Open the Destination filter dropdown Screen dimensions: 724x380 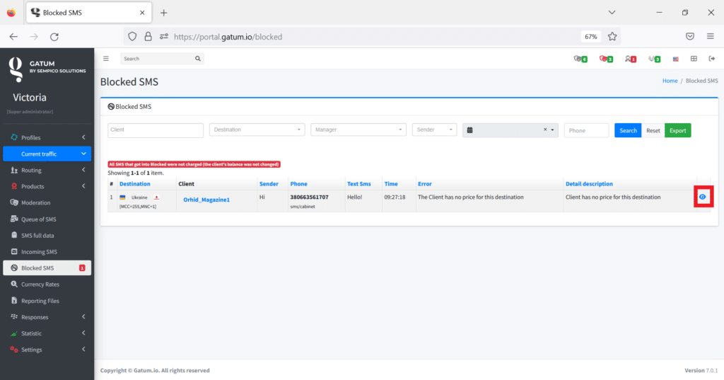pos(257,130)
